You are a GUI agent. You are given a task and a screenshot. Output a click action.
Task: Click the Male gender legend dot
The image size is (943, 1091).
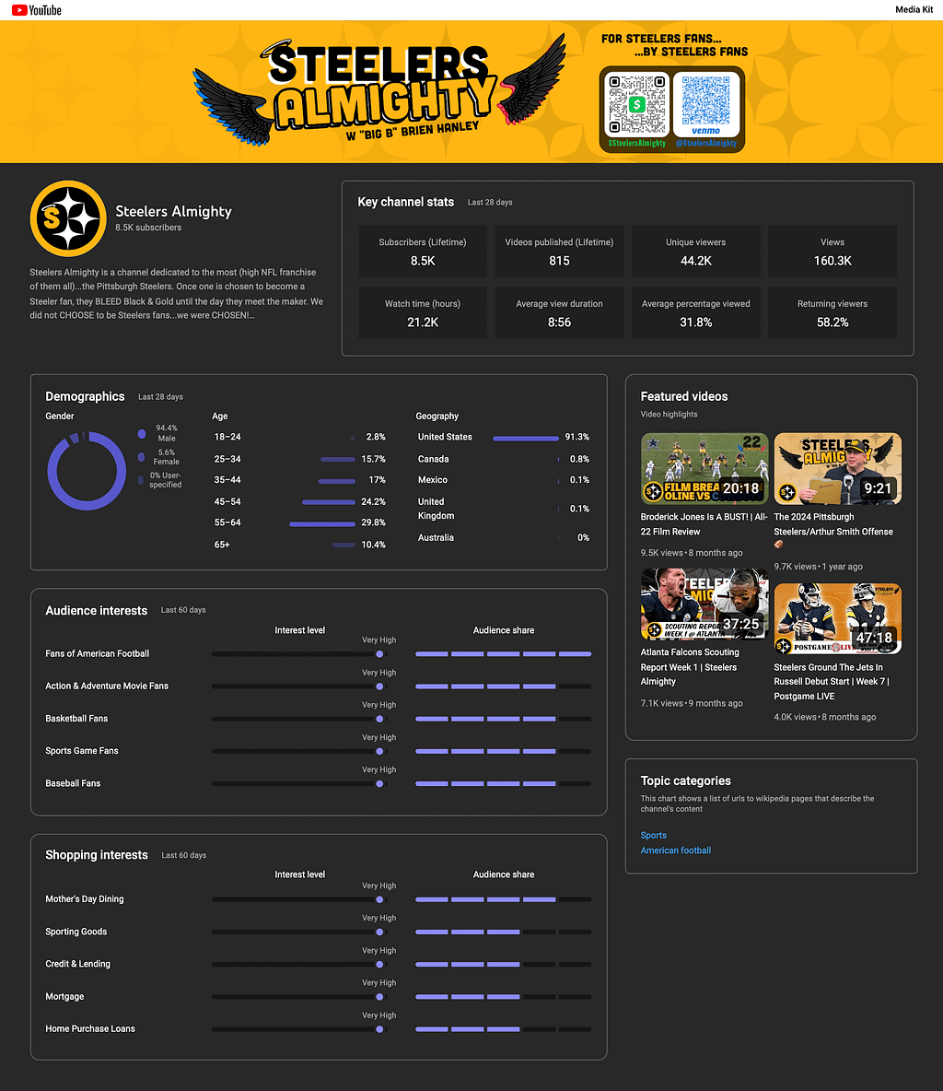[142, 433]
